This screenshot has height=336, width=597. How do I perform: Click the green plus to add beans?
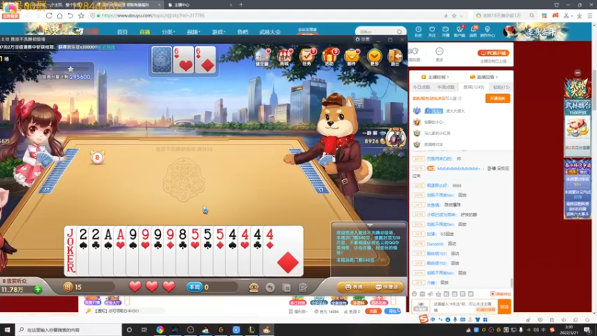pos(38,290)
